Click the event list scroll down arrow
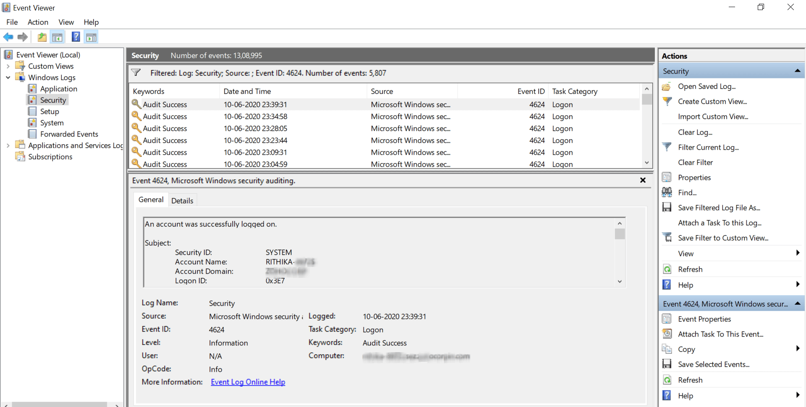The height and width of the screenshot is (407, 806). (647, 163)
